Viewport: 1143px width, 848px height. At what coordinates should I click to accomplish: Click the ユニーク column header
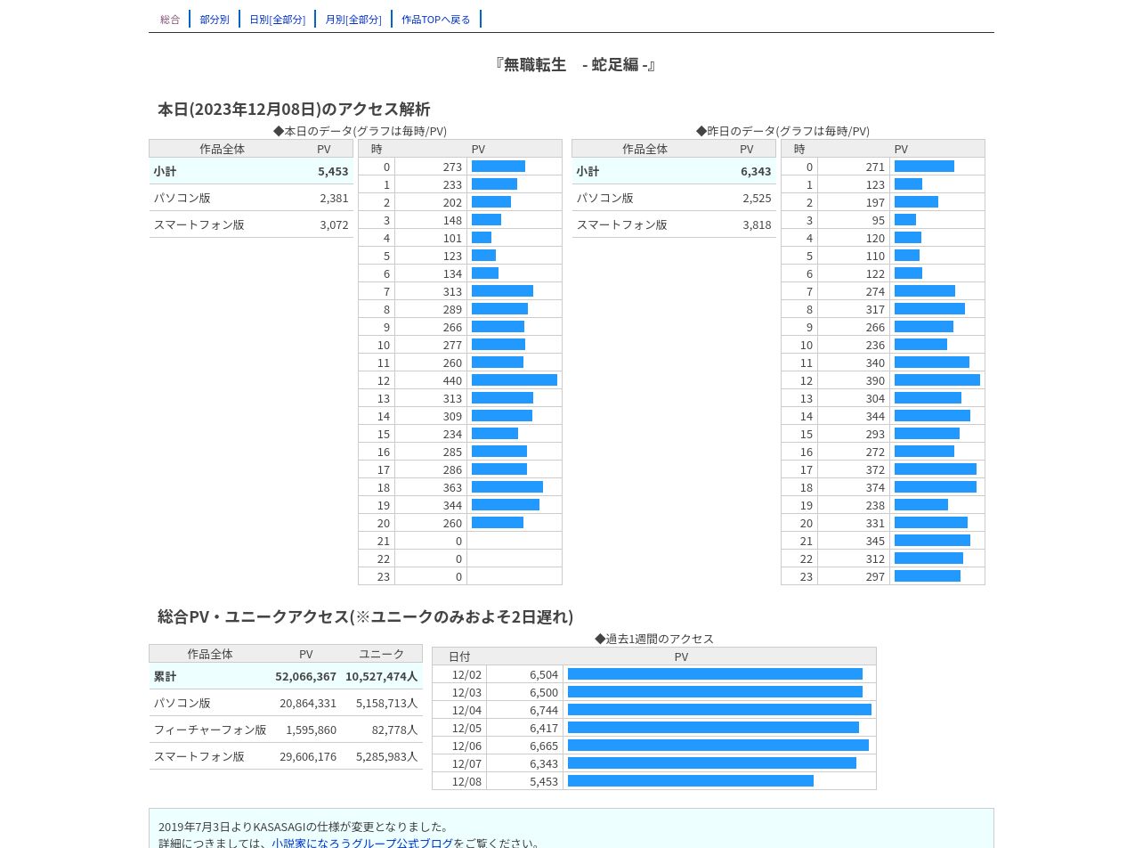[381, 654]
